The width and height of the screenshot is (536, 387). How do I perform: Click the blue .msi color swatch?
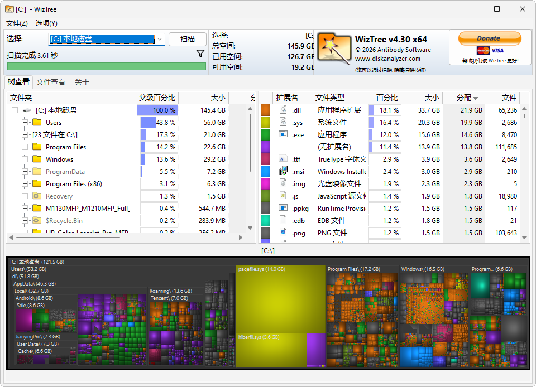(266, 171)
